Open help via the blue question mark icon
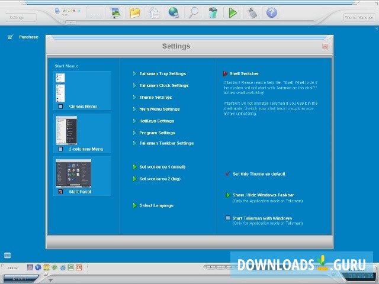 pos(271,12)
